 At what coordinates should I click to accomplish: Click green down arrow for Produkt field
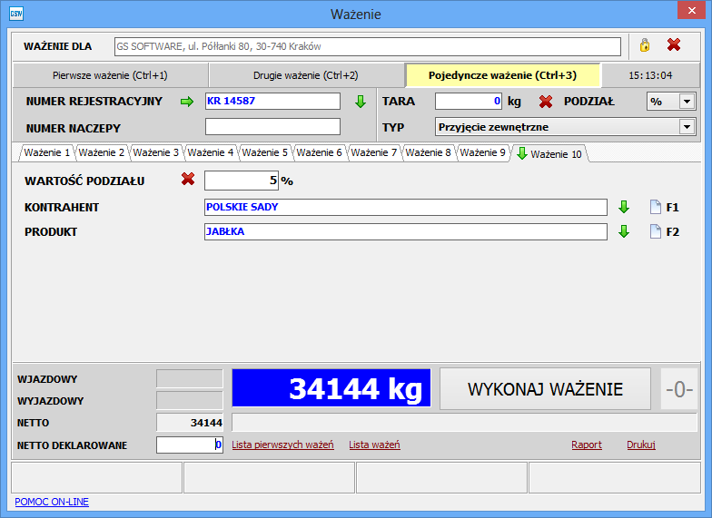pos(624,231)
